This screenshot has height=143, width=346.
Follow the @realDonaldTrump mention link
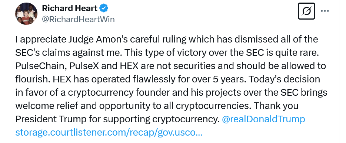[263, 119]
